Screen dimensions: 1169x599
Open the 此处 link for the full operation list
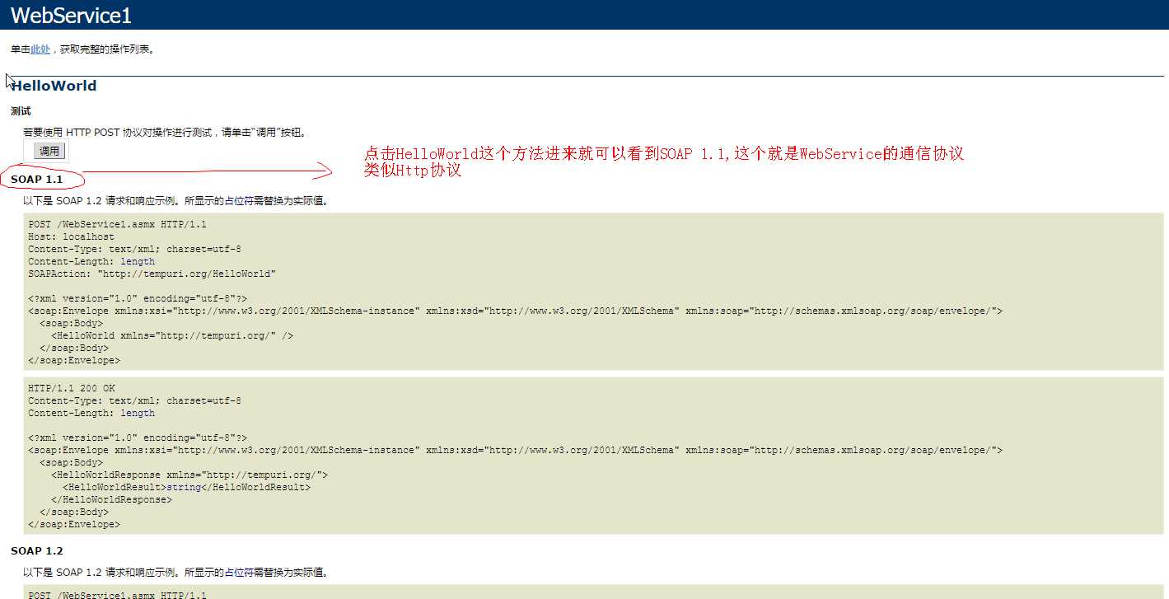pyautogui.click(x=40, y=49)
